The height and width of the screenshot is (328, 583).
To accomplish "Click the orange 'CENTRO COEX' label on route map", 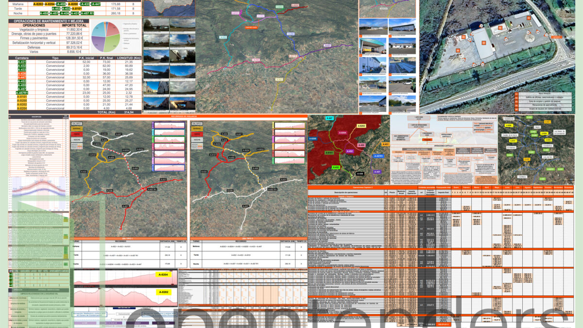I will [251, 28].
